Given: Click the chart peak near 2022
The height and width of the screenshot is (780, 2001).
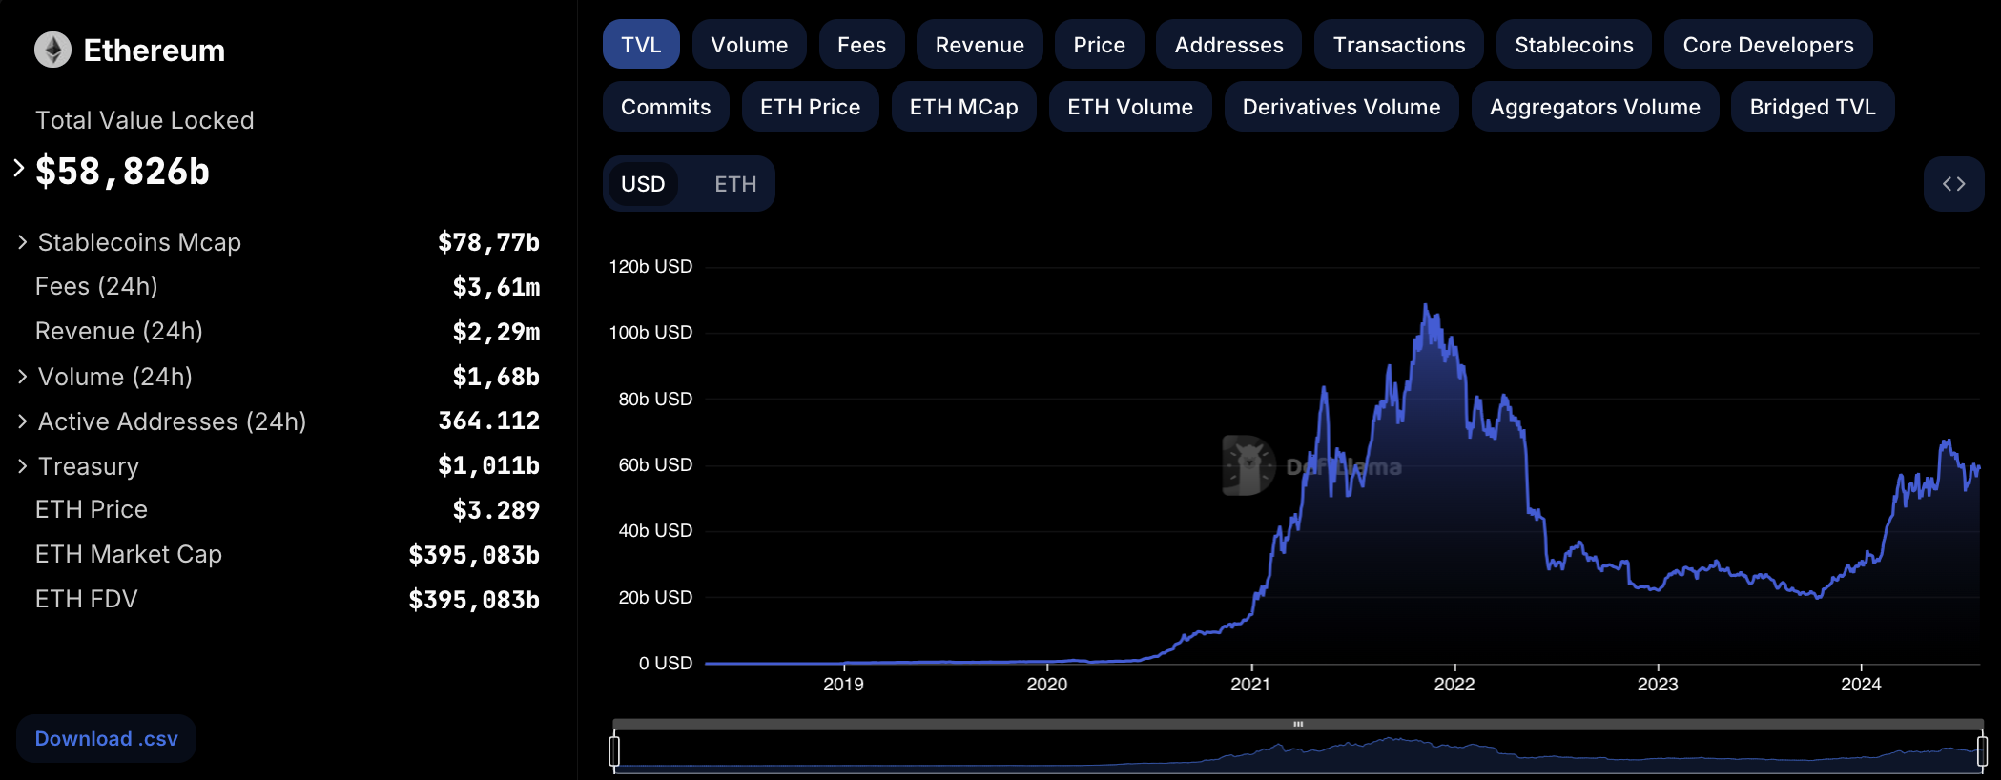Looking at the screenshot, I should tap(1426, 305).
